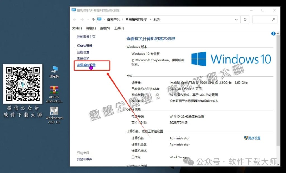Open 设备管理器 in the sidebar
This screenshot has height=173, width=286.
(85, 46)
